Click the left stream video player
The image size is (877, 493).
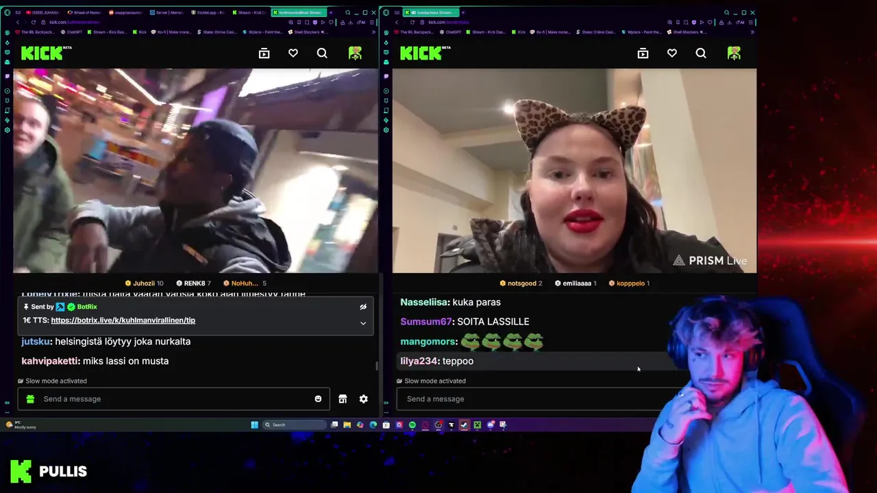click(x=195, y=170)
